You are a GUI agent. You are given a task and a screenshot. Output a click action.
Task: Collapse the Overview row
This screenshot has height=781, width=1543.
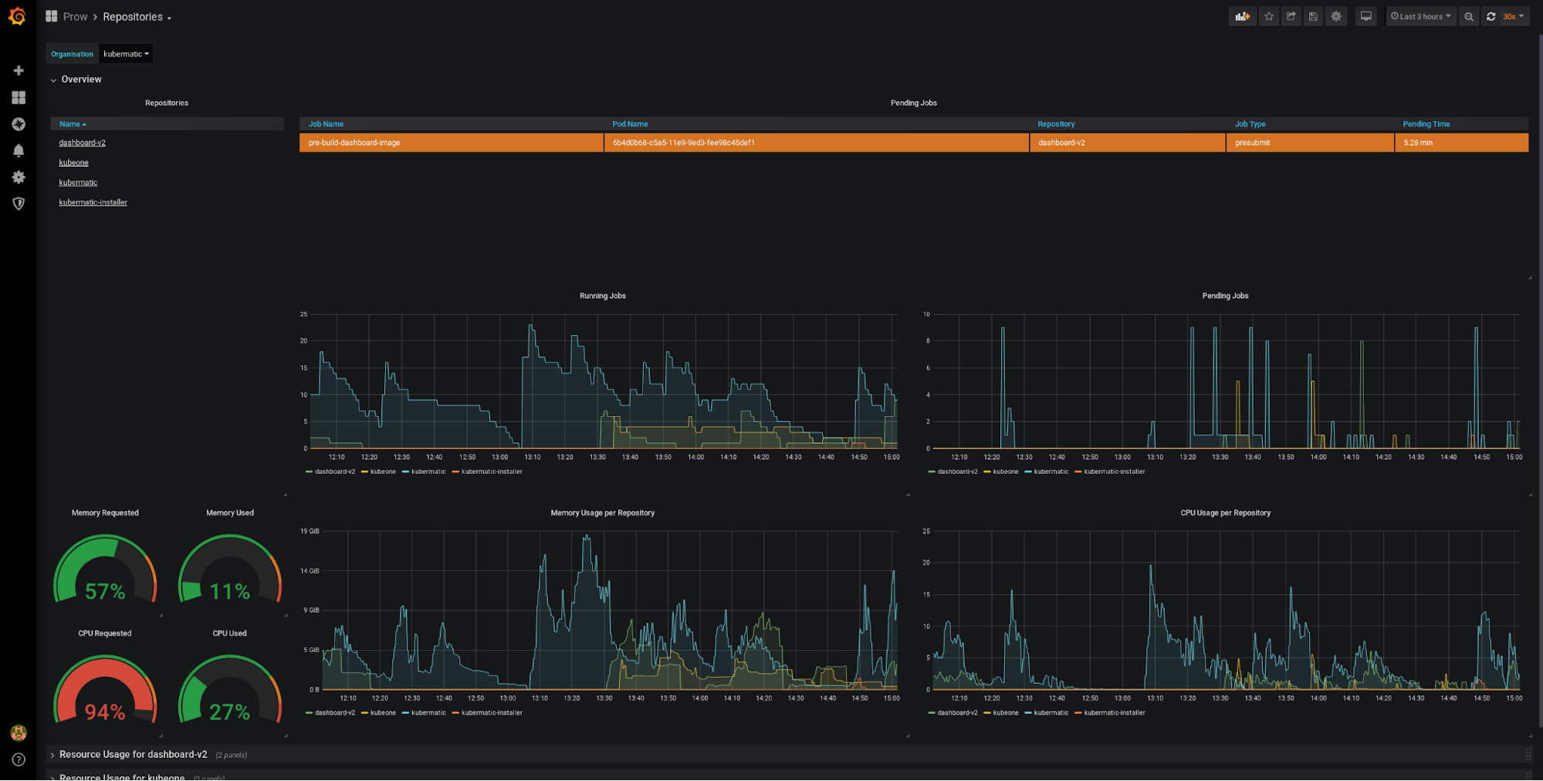pyautogui.click(x=80, y=79)
